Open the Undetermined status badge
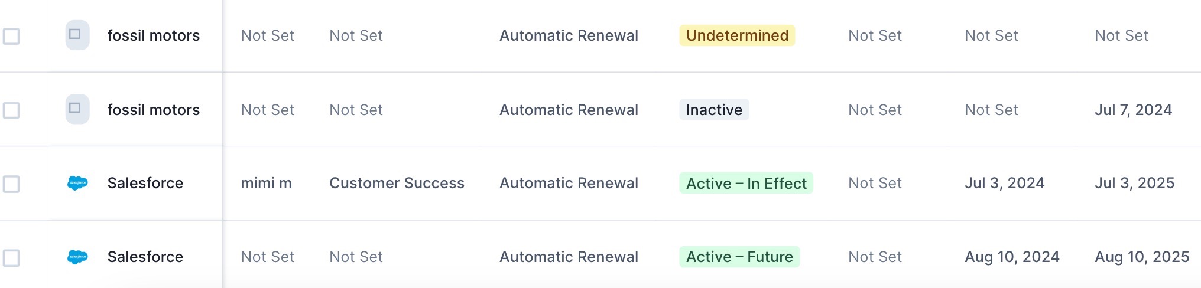 pos(737,35)
